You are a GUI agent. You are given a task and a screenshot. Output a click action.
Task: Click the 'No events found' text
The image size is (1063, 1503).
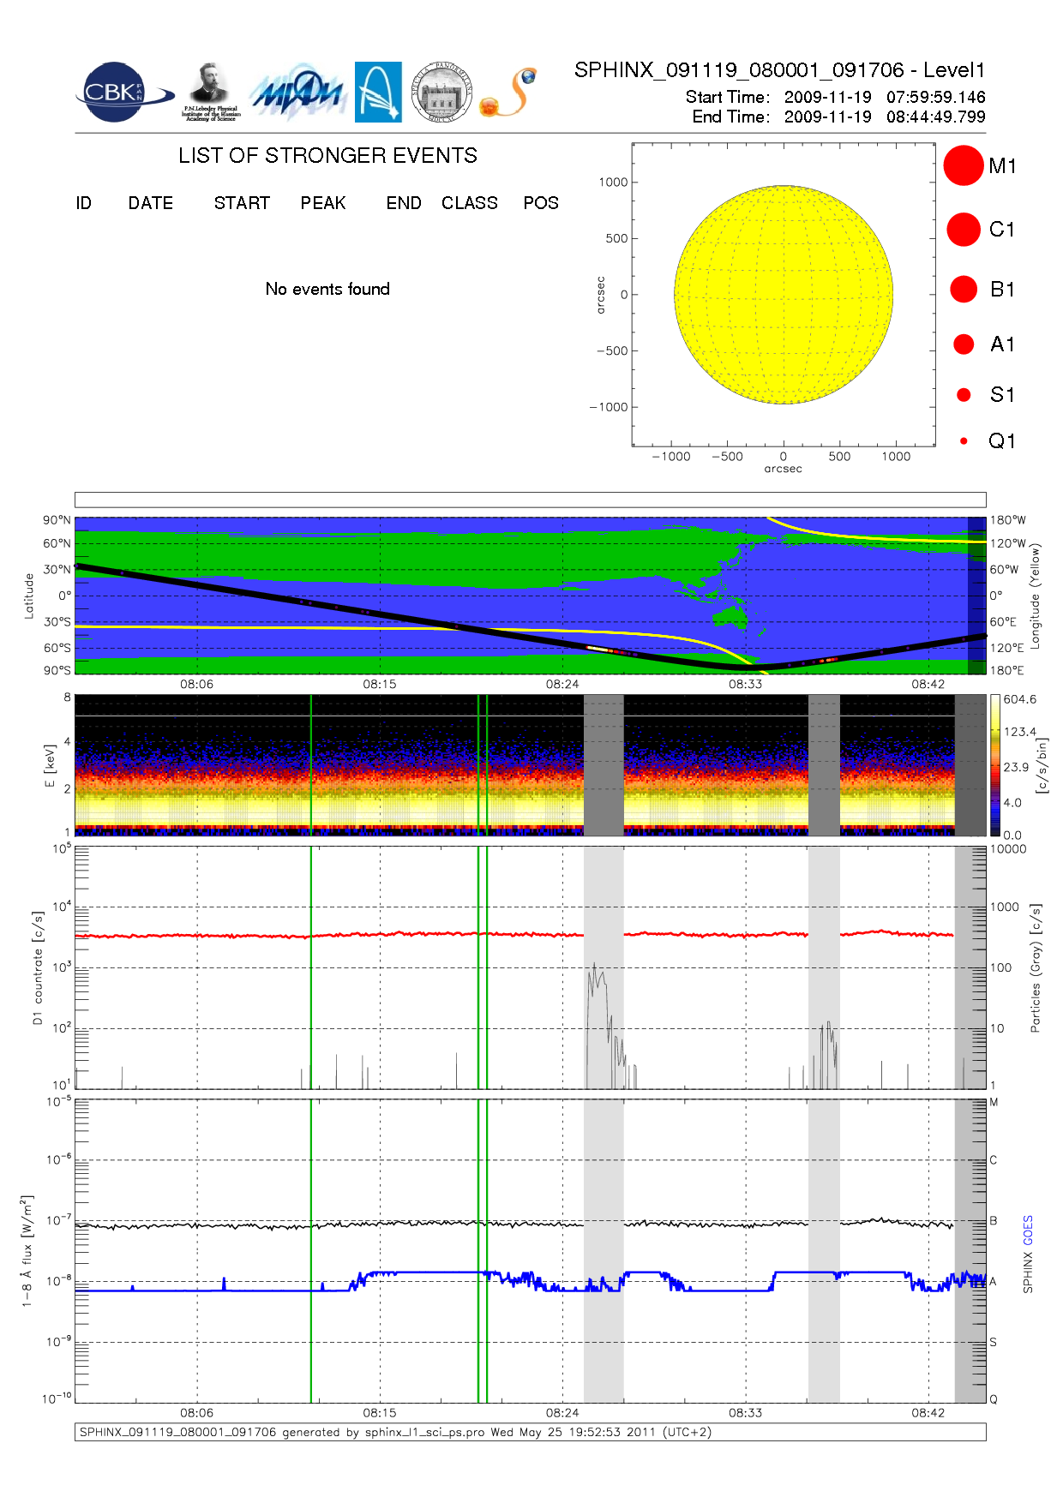(327, 290)
